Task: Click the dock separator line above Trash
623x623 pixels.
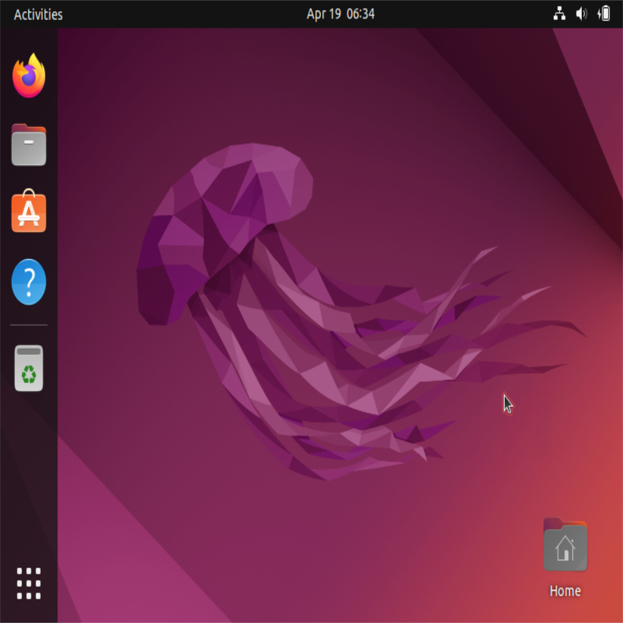Action: coord(29,325)
